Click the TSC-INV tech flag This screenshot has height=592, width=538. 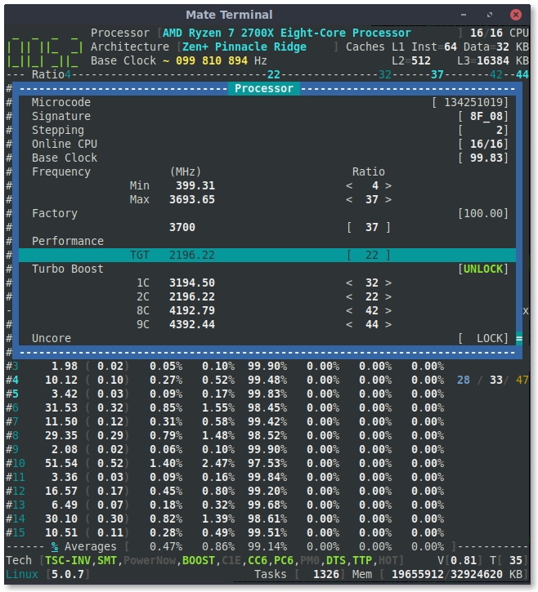[68, 560]
